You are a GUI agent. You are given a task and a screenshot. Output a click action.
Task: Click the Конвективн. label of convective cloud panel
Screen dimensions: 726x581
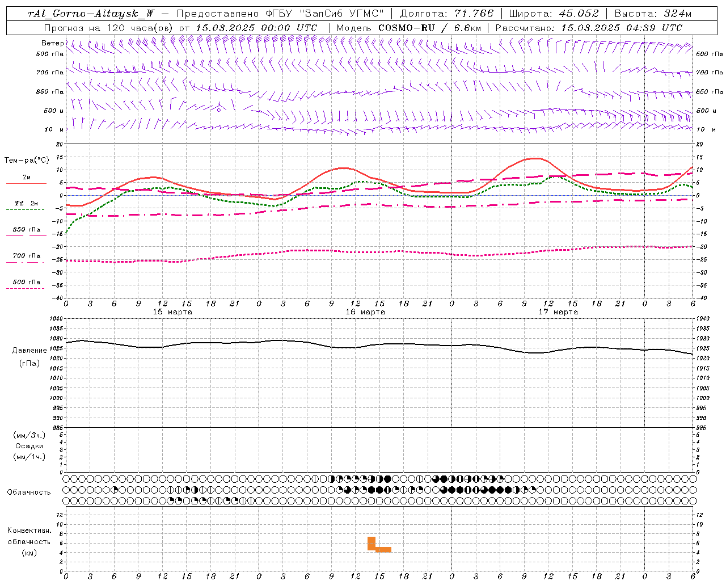coord(29,531)
